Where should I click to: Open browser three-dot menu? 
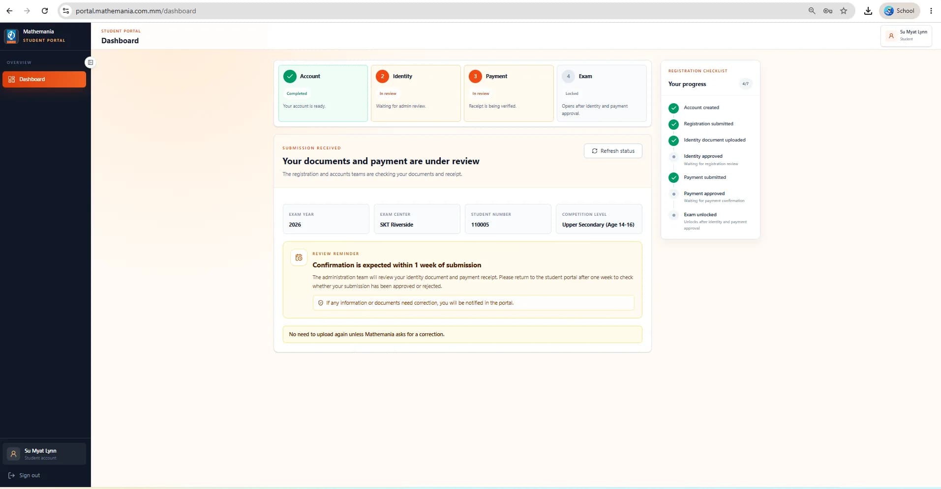point(931,11)
